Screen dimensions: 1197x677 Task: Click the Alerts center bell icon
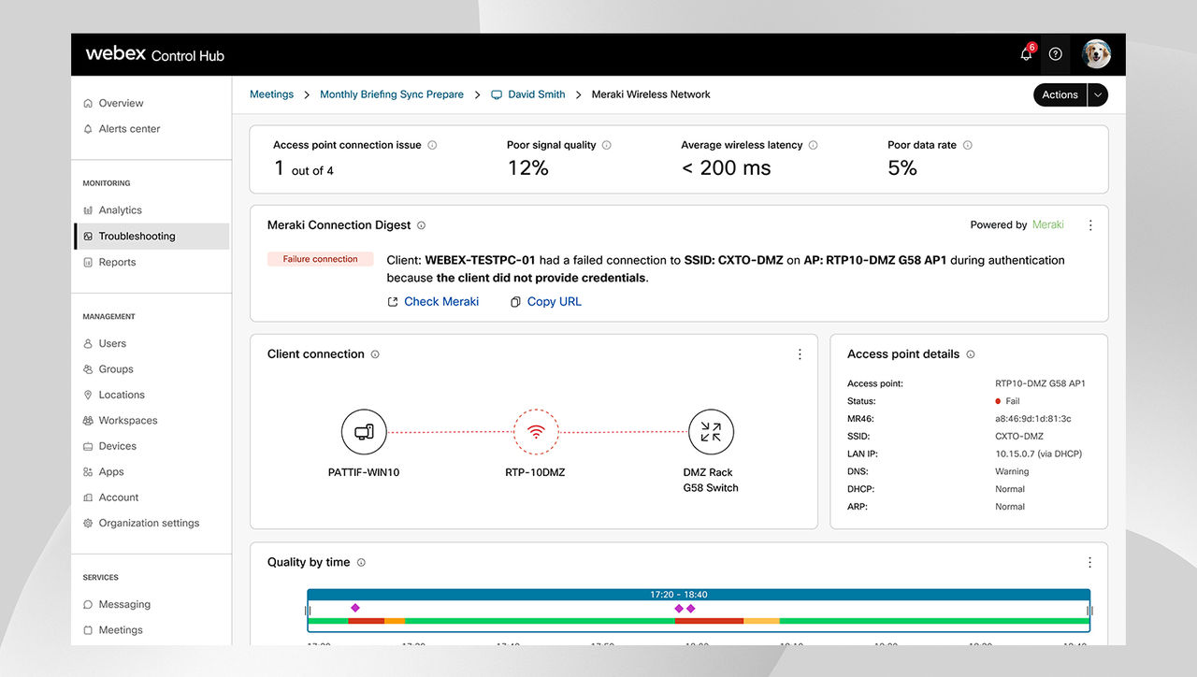88,129
